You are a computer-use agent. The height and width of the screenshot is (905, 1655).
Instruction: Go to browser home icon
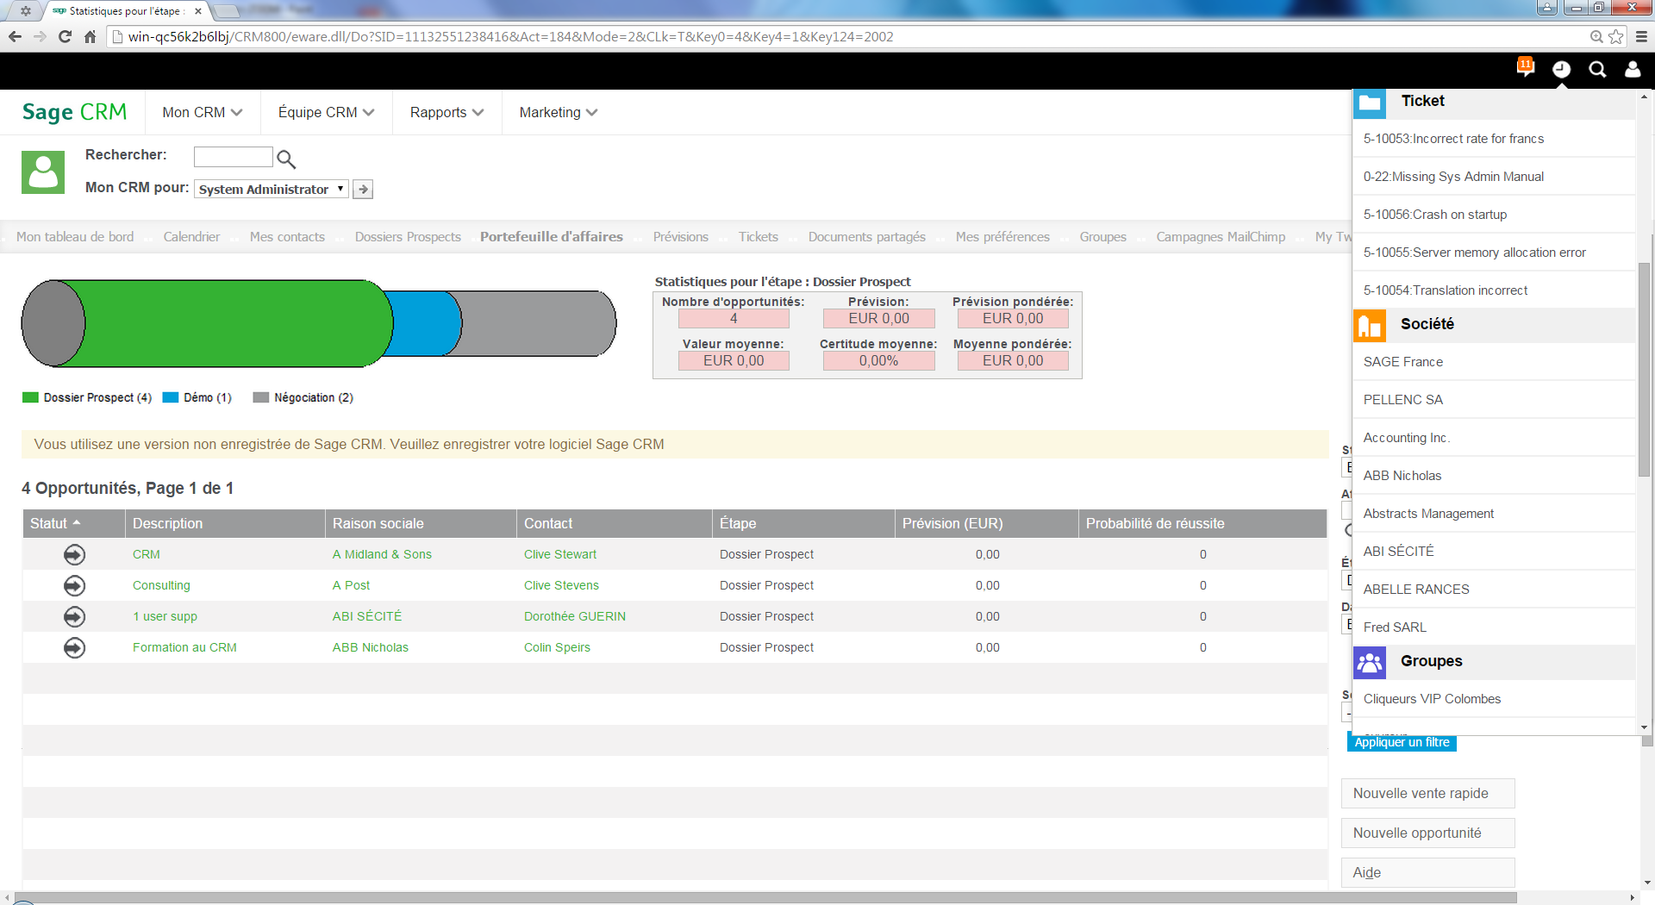pos(90,36)
